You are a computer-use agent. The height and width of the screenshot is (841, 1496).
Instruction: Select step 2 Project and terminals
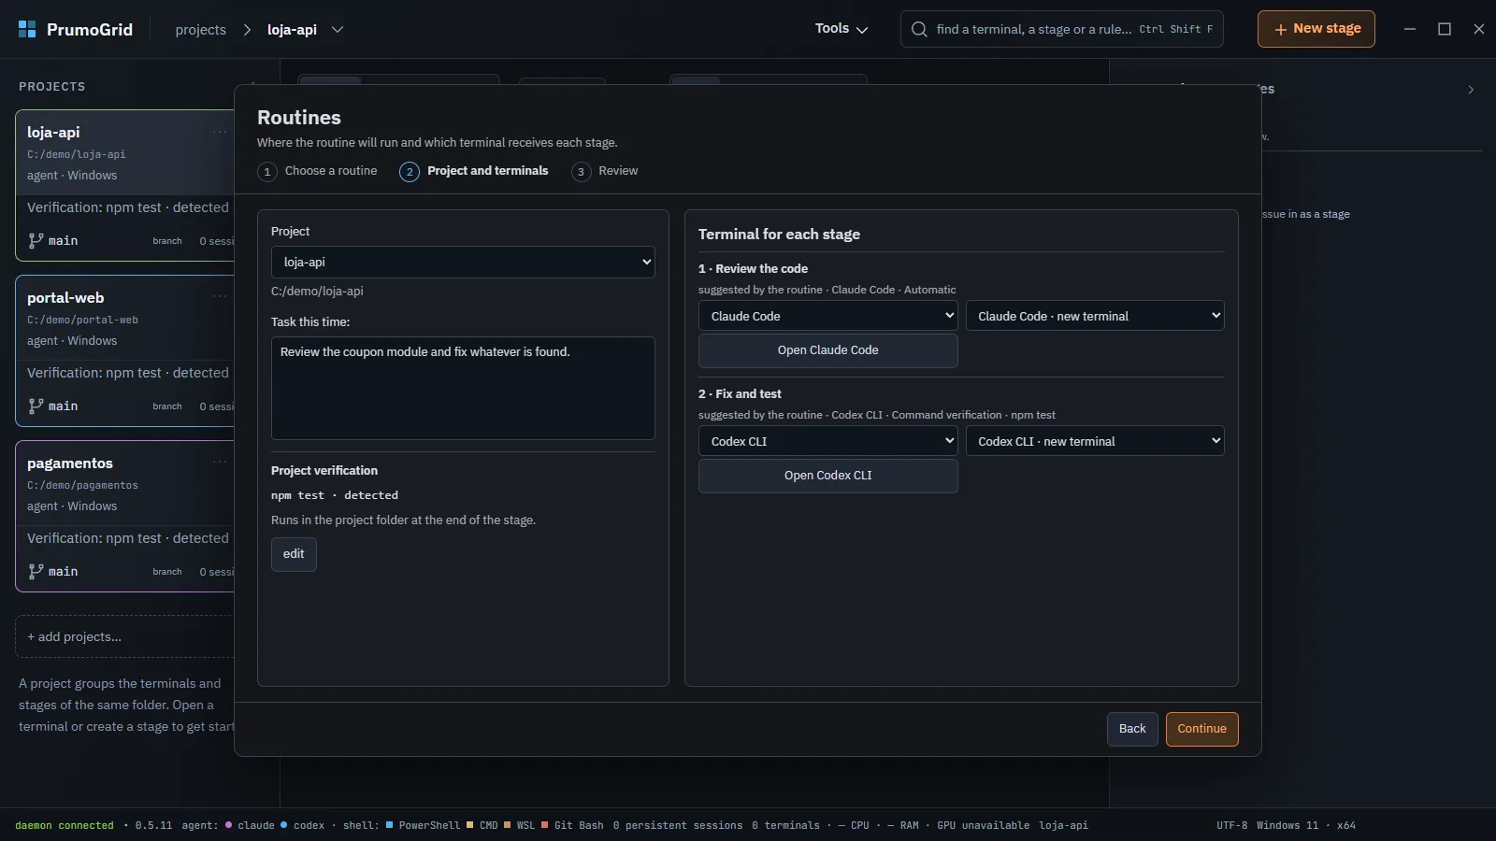[x=474, y=171]
